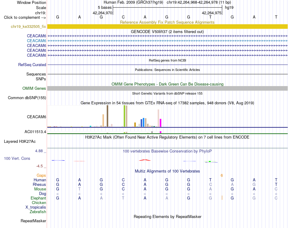Click the 'AC011513.4' gene label
Viewport: 288px width, 228px height.
click(35, 132)
